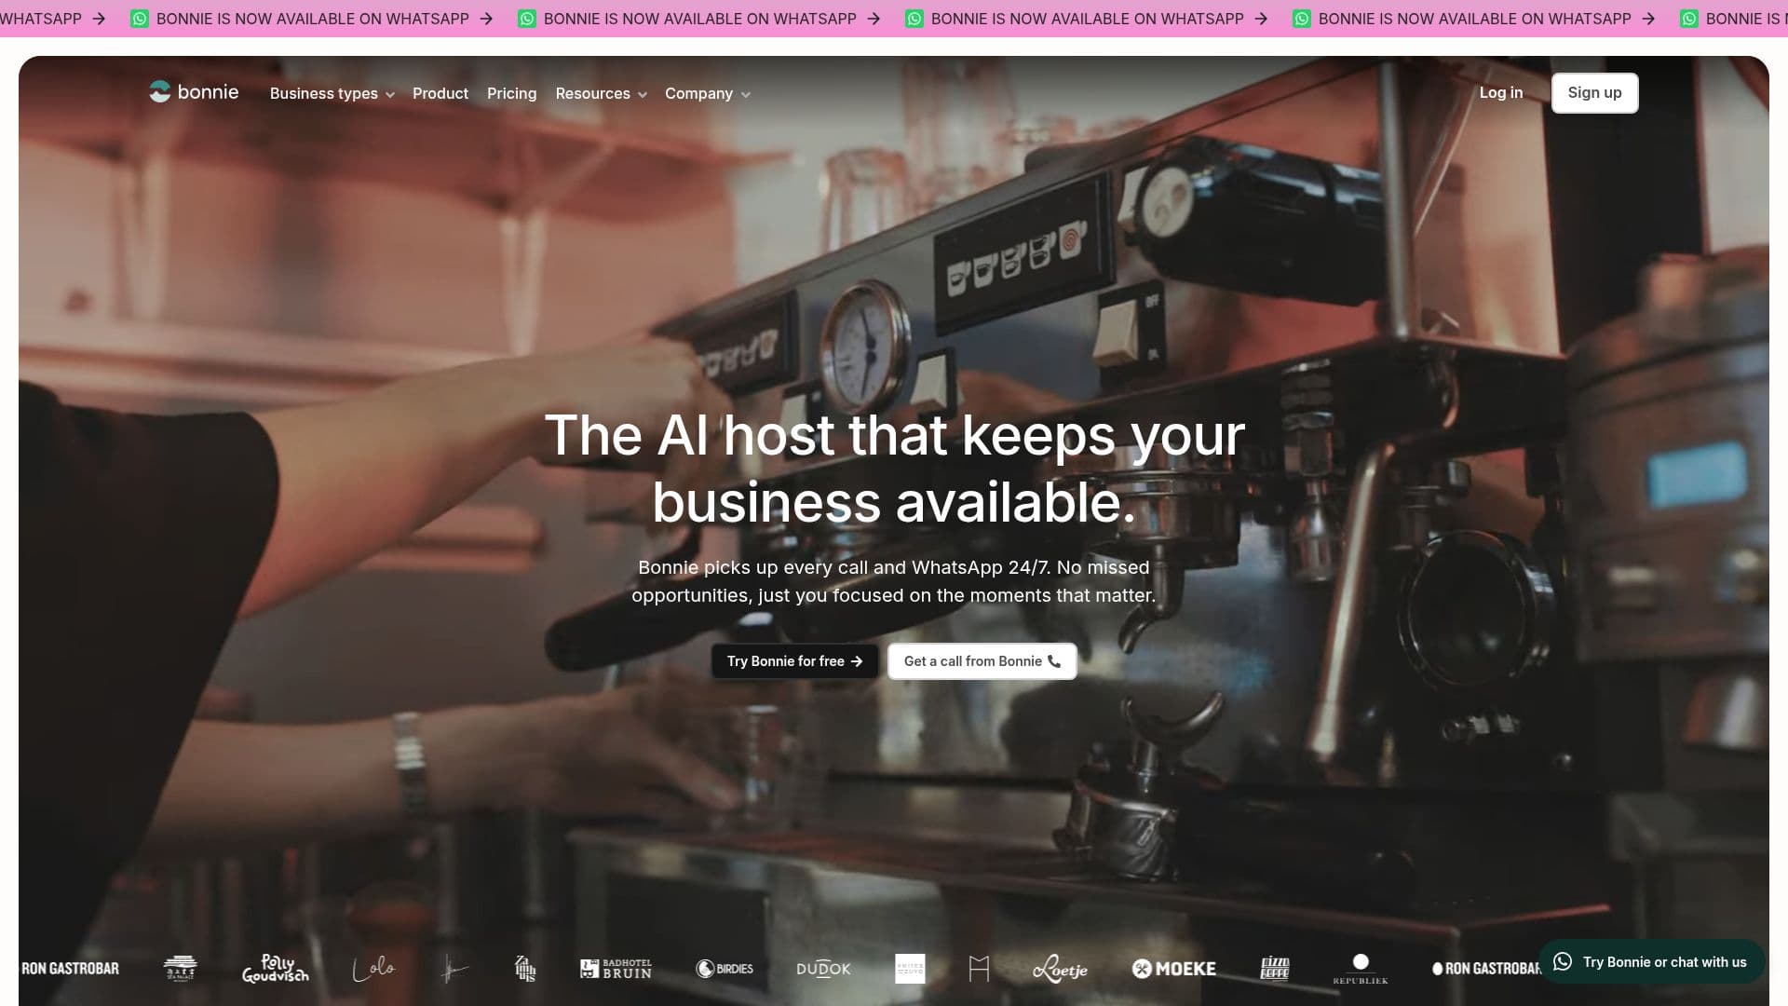
Task: Click the Badhotel Bruin logo
Action: pyautogui.click(x=616, y=969)
